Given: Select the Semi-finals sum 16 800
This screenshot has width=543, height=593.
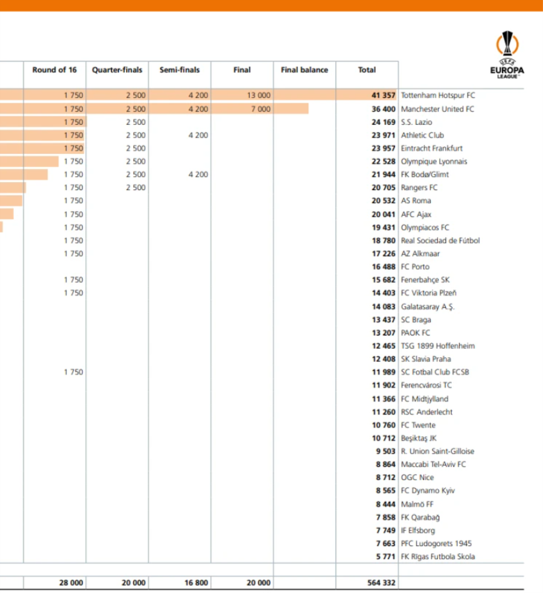Looking at the screenshot, I should coord(196,583).
